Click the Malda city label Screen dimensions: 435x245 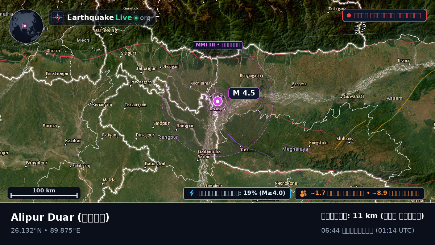[109, 180]
